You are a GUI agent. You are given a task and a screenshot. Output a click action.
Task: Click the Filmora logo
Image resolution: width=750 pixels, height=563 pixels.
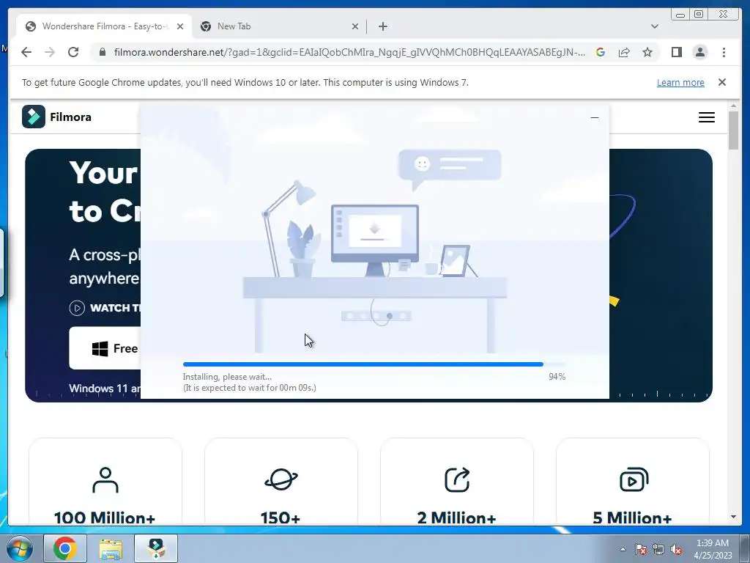point(56,117)
